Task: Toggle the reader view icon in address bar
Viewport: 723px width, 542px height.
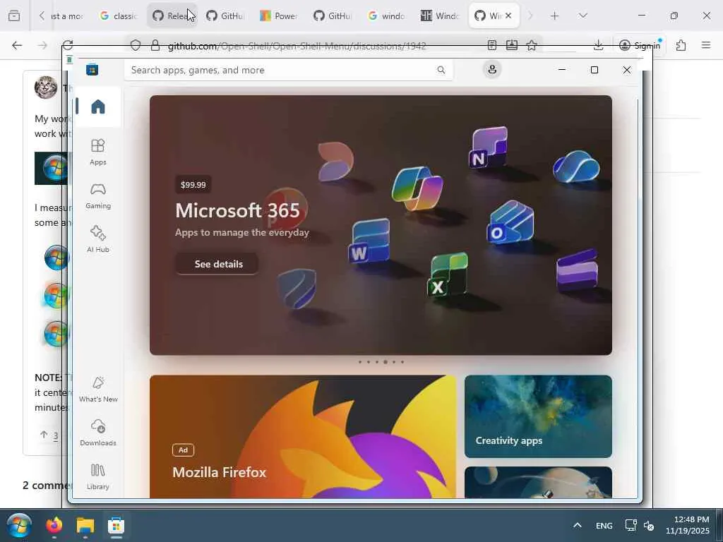Action: [x=492, y=45]
